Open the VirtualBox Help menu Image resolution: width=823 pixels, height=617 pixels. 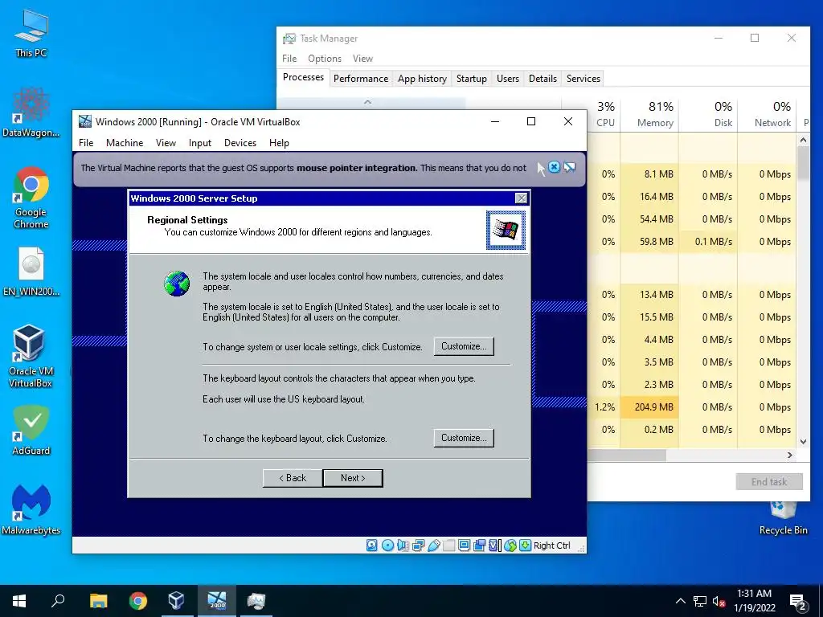[279, 143]
